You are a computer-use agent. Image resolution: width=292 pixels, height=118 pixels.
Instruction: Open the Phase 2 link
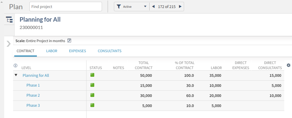(33, 95)
